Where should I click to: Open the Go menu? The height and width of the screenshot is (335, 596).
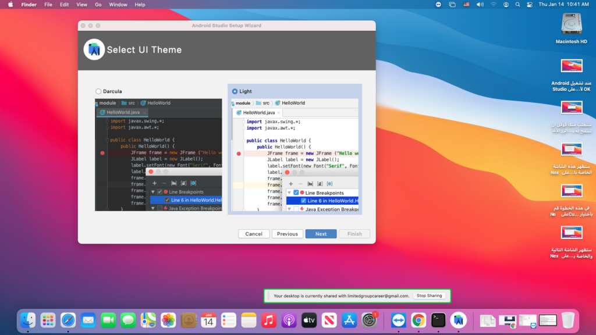pos(98,5)
